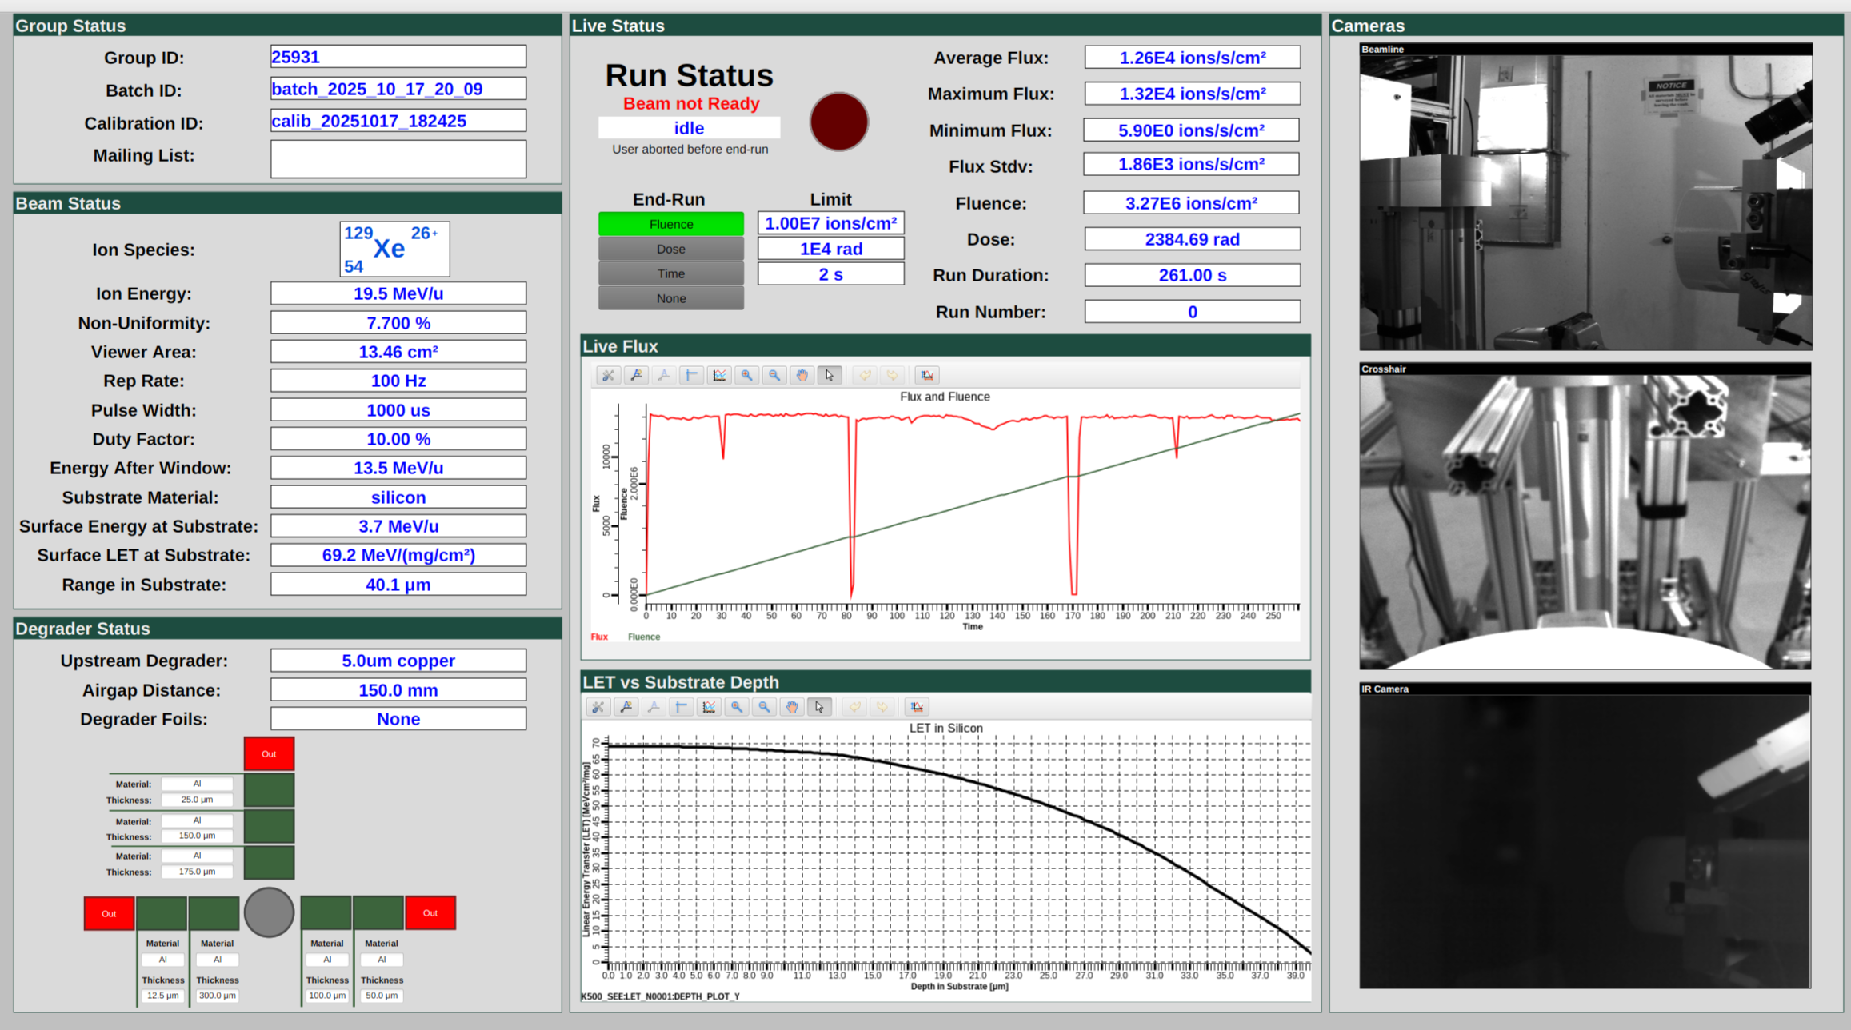The width and height of the screenshot is (1851, 1030).
Task: Activate the pan hand tool on LET plot
Action: click(791, 706)
